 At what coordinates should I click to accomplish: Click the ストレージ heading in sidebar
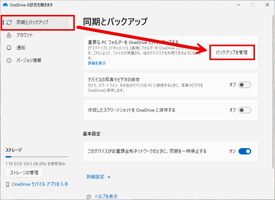[x=14, y=150]
